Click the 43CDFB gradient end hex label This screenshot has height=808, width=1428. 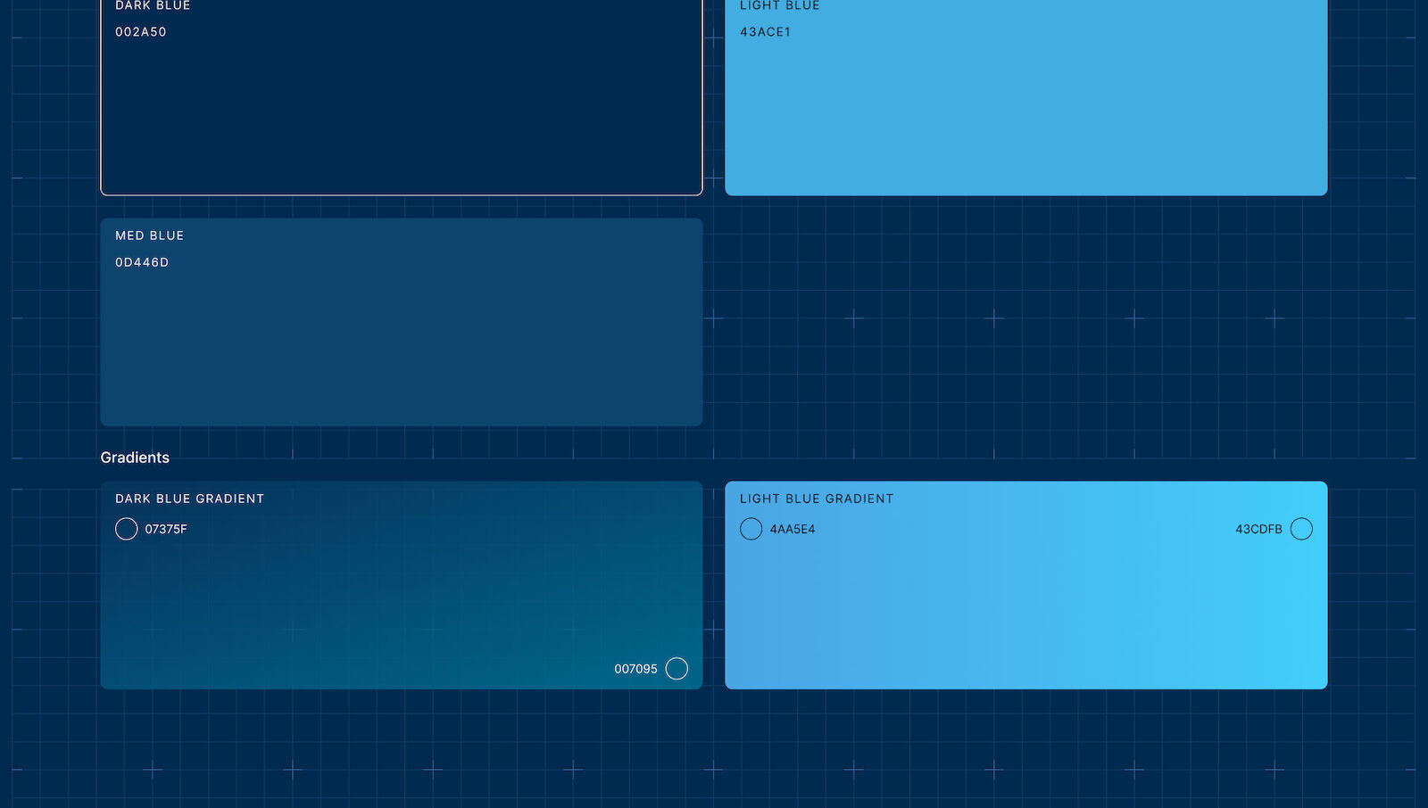click(x=1258, y=529)
